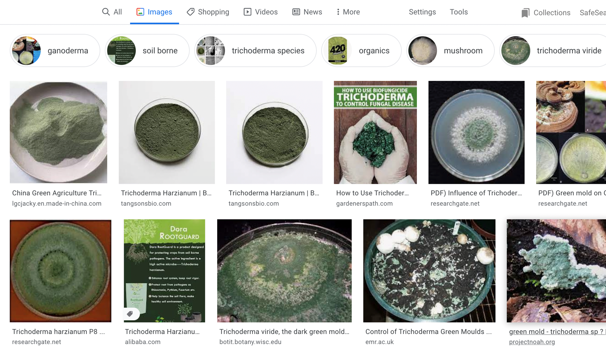Click the product tag badge on Dora RootGuard
The height and width of the screenshot is (352, 606).
(130, 314)
